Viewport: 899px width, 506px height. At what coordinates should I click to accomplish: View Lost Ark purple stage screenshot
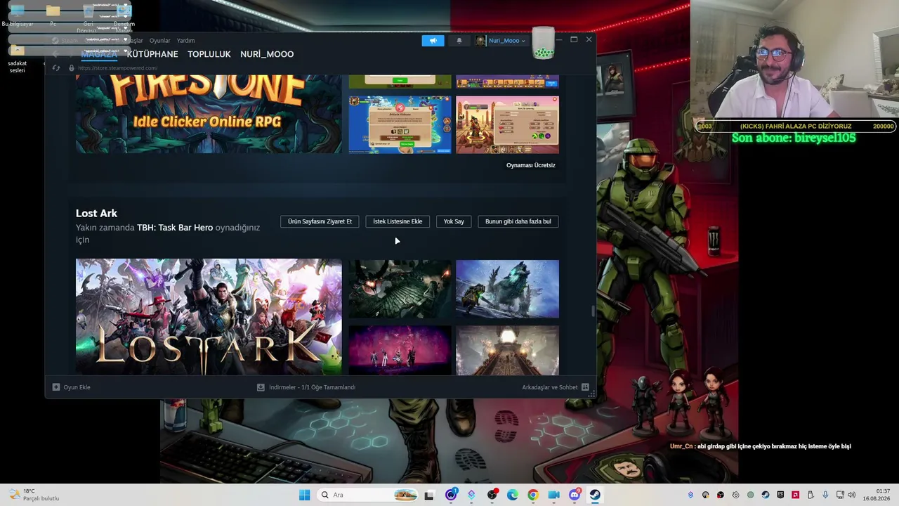(400, 350)
